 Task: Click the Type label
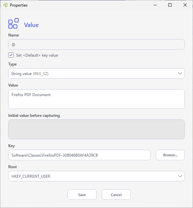pyautogui.click(x=13, y=64)
